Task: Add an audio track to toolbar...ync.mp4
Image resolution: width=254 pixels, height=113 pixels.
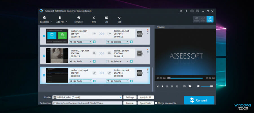Action: [94, 81]
